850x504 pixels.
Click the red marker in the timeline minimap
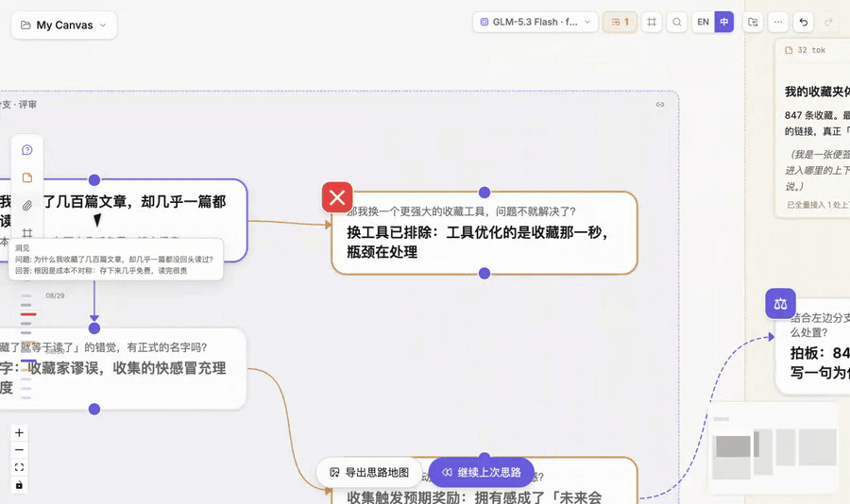(28, 314)
